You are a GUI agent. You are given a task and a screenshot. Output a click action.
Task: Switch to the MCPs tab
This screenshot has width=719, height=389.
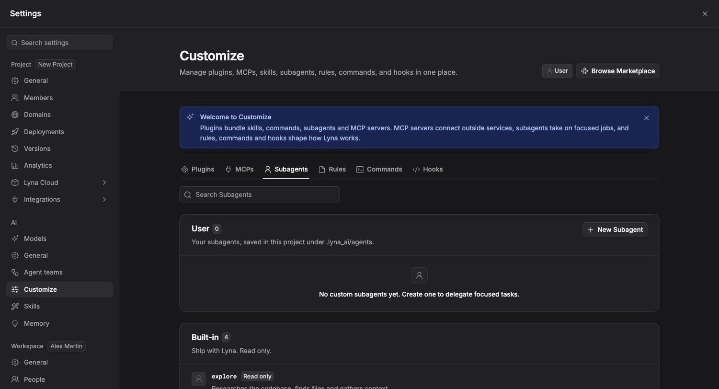pos(240,169)
